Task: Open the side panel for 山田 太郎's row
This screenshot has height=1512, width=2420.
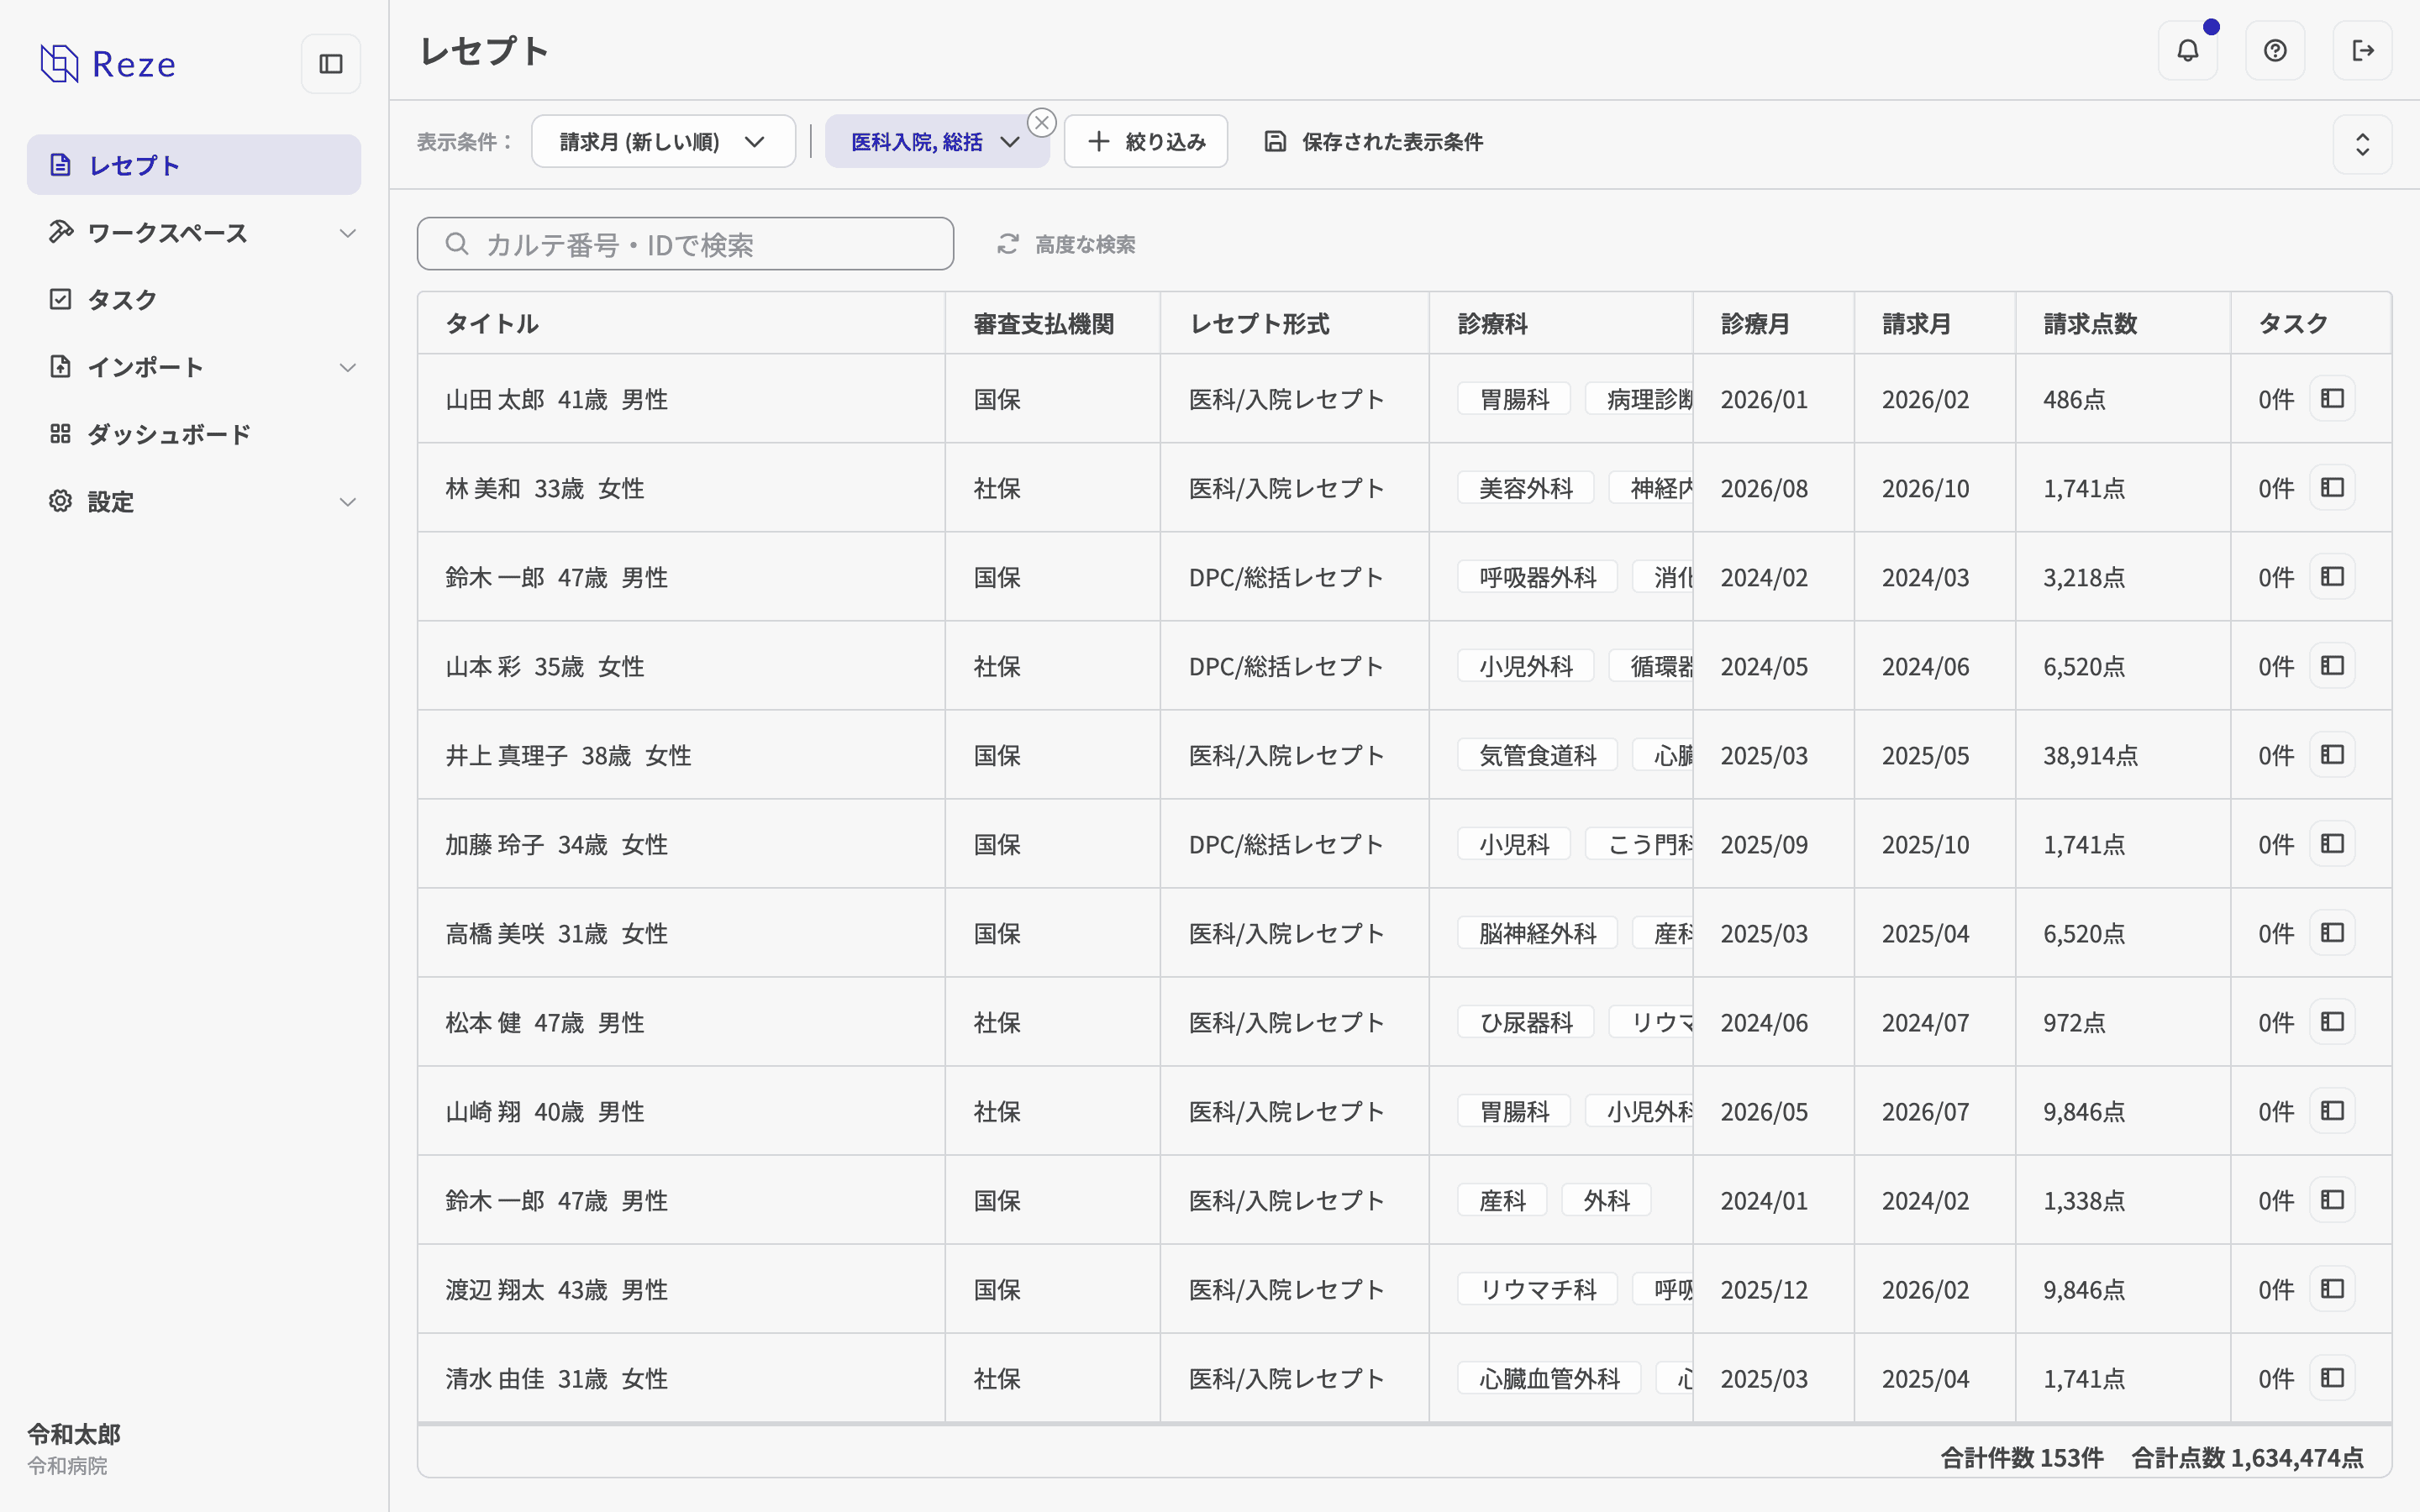Action: 2332,399
